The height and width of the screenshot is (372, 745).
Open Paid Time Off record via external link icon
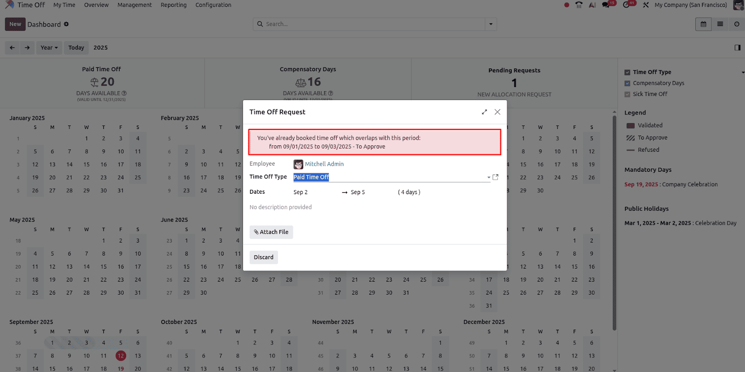click(x=495, y=177)
